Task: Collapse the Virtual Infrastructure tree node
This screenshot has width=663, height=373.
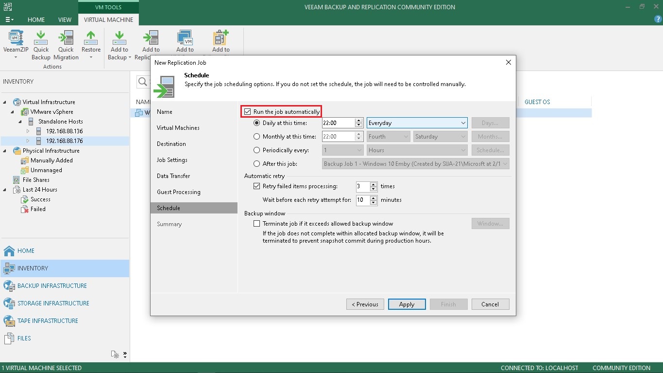Action: [x=5, y=102]
